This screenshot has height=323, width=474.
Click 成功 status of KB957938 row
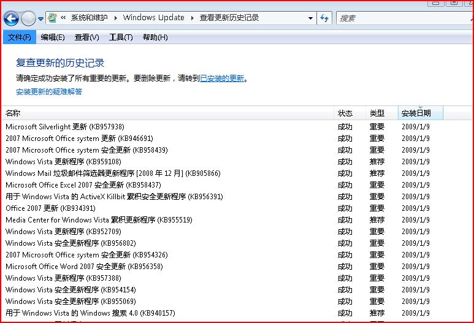(x=345, y=127)
